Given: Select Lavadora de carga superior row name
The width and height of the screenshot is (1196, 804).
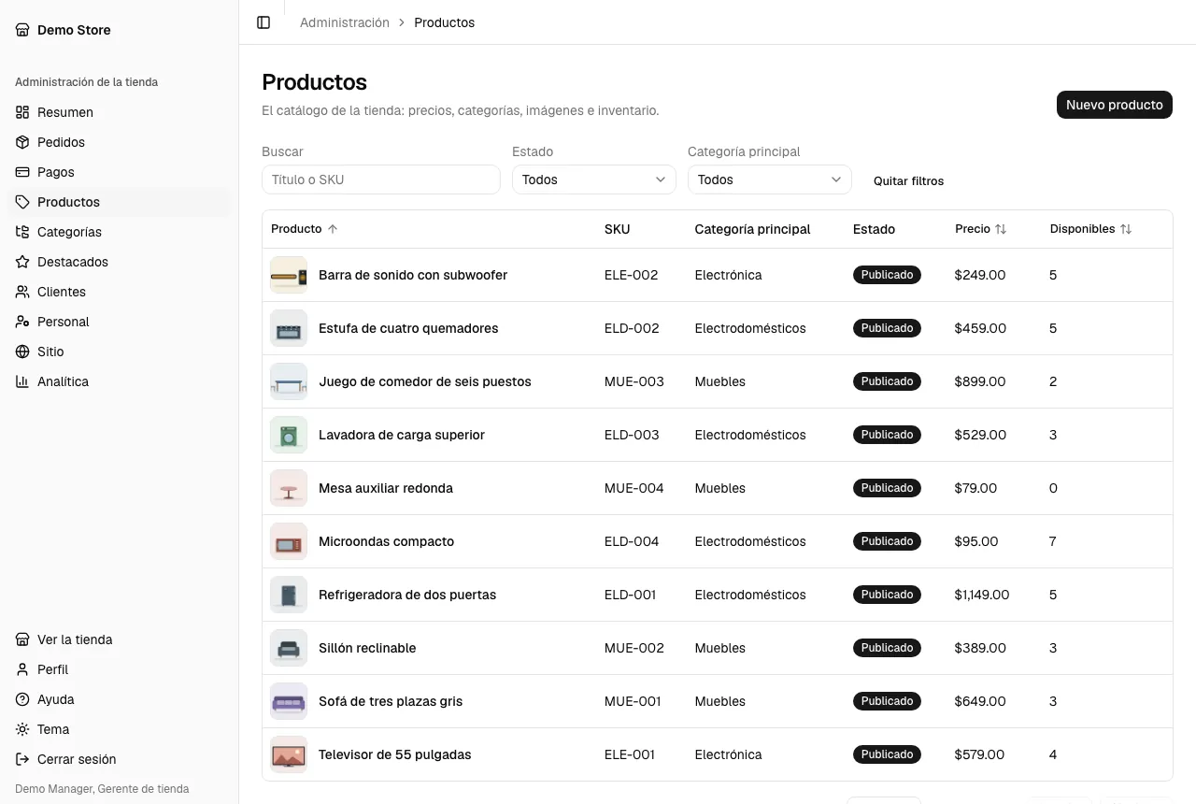Looking at the screenshot, I should pyautogui.click(x=402, y=435).
